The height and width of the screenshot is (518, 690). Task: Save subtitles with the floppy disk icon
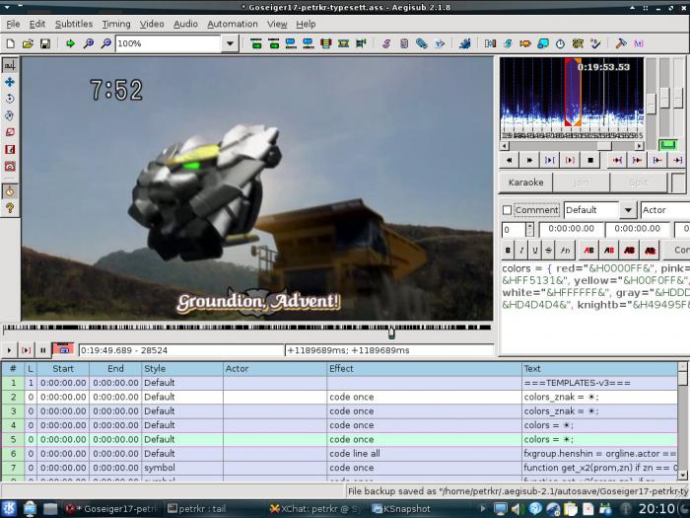[45, 43]
